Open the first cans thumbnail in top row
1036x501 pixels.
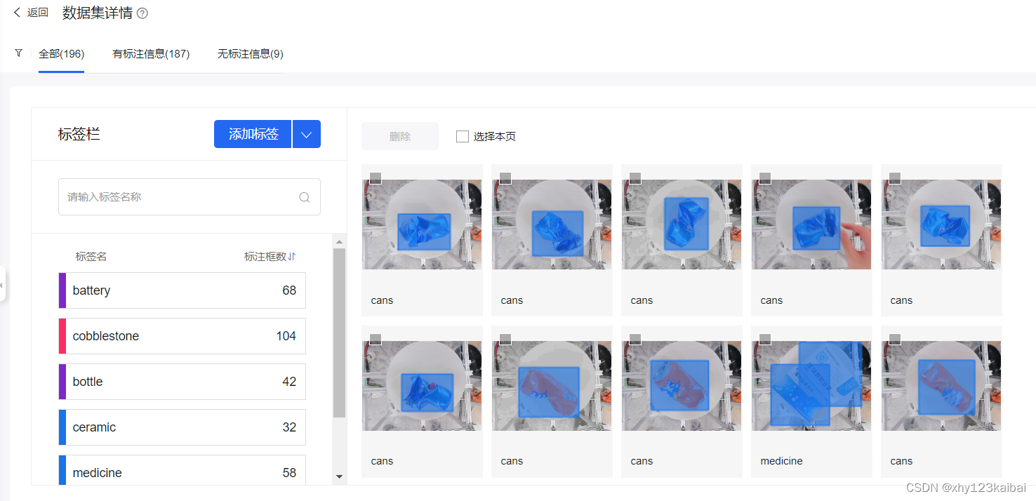coord(422,225)
